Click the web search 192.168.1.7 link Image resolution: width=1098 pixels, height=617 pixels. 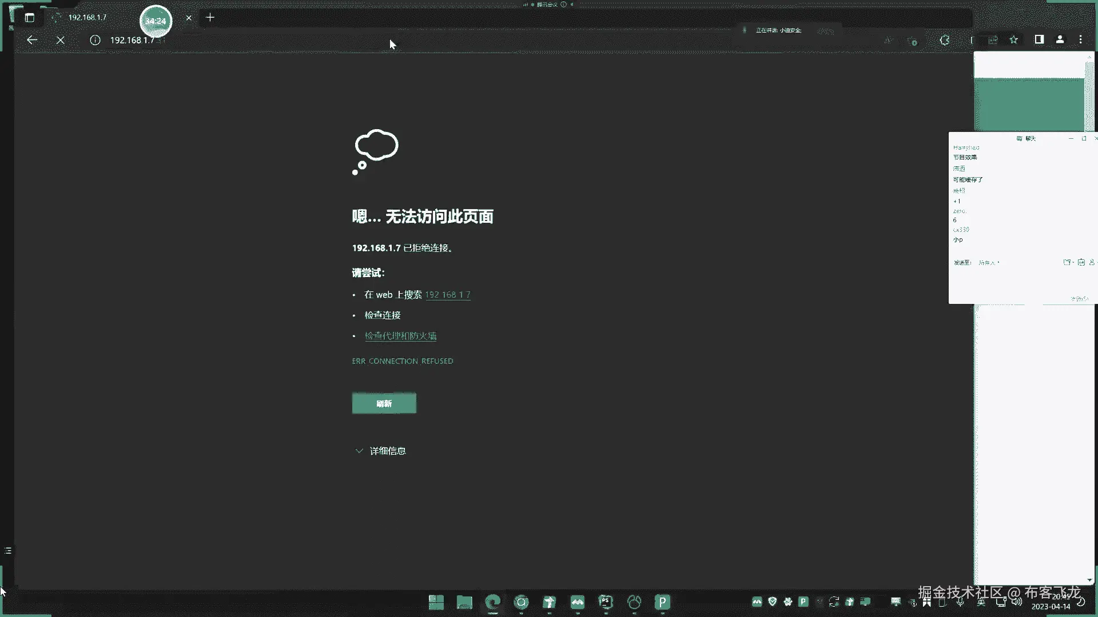(447, 295)
